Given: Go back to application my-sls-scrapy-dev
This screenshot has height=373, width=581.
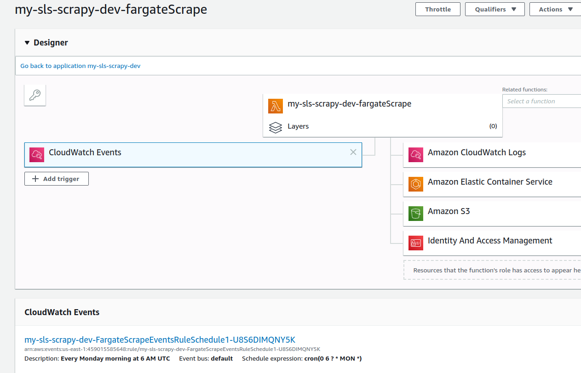Looking at the screenshot, I should click(80, 66).
